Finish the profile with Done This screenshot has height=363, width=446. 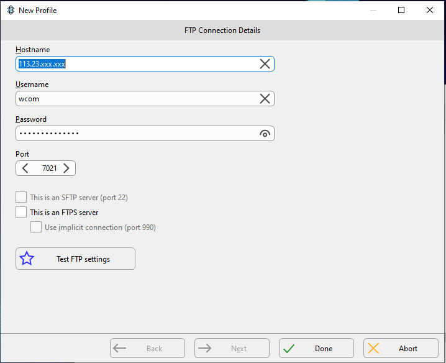tap(316, 348)
